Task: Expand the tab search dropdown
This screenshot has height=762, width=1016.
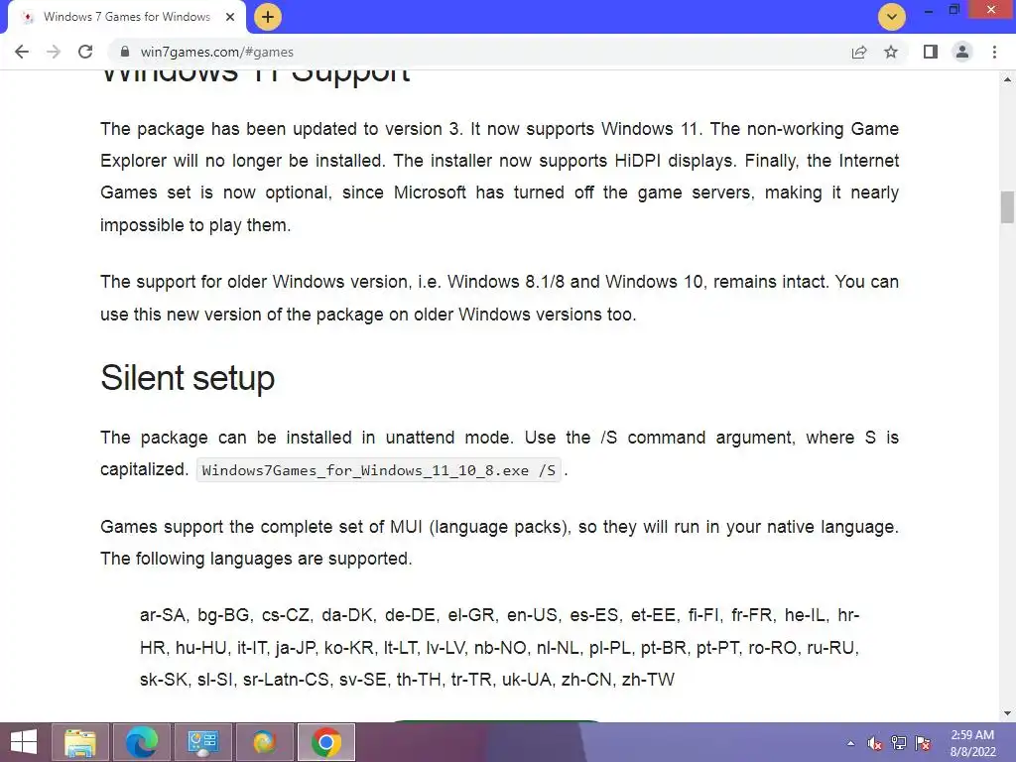Action: click(x=892, y=17)
